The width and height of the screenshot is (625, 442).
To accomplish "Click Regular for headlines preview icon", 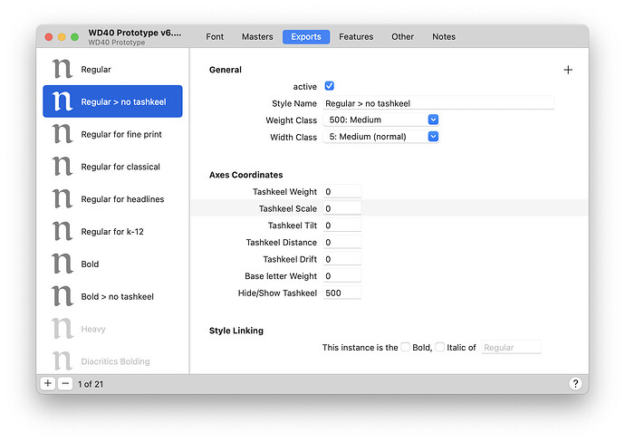I will 62,199.
